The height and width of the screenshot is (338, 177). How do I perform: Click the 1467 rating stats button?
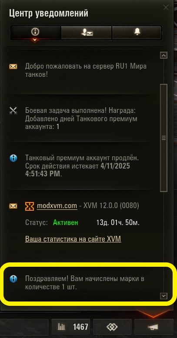71,327
